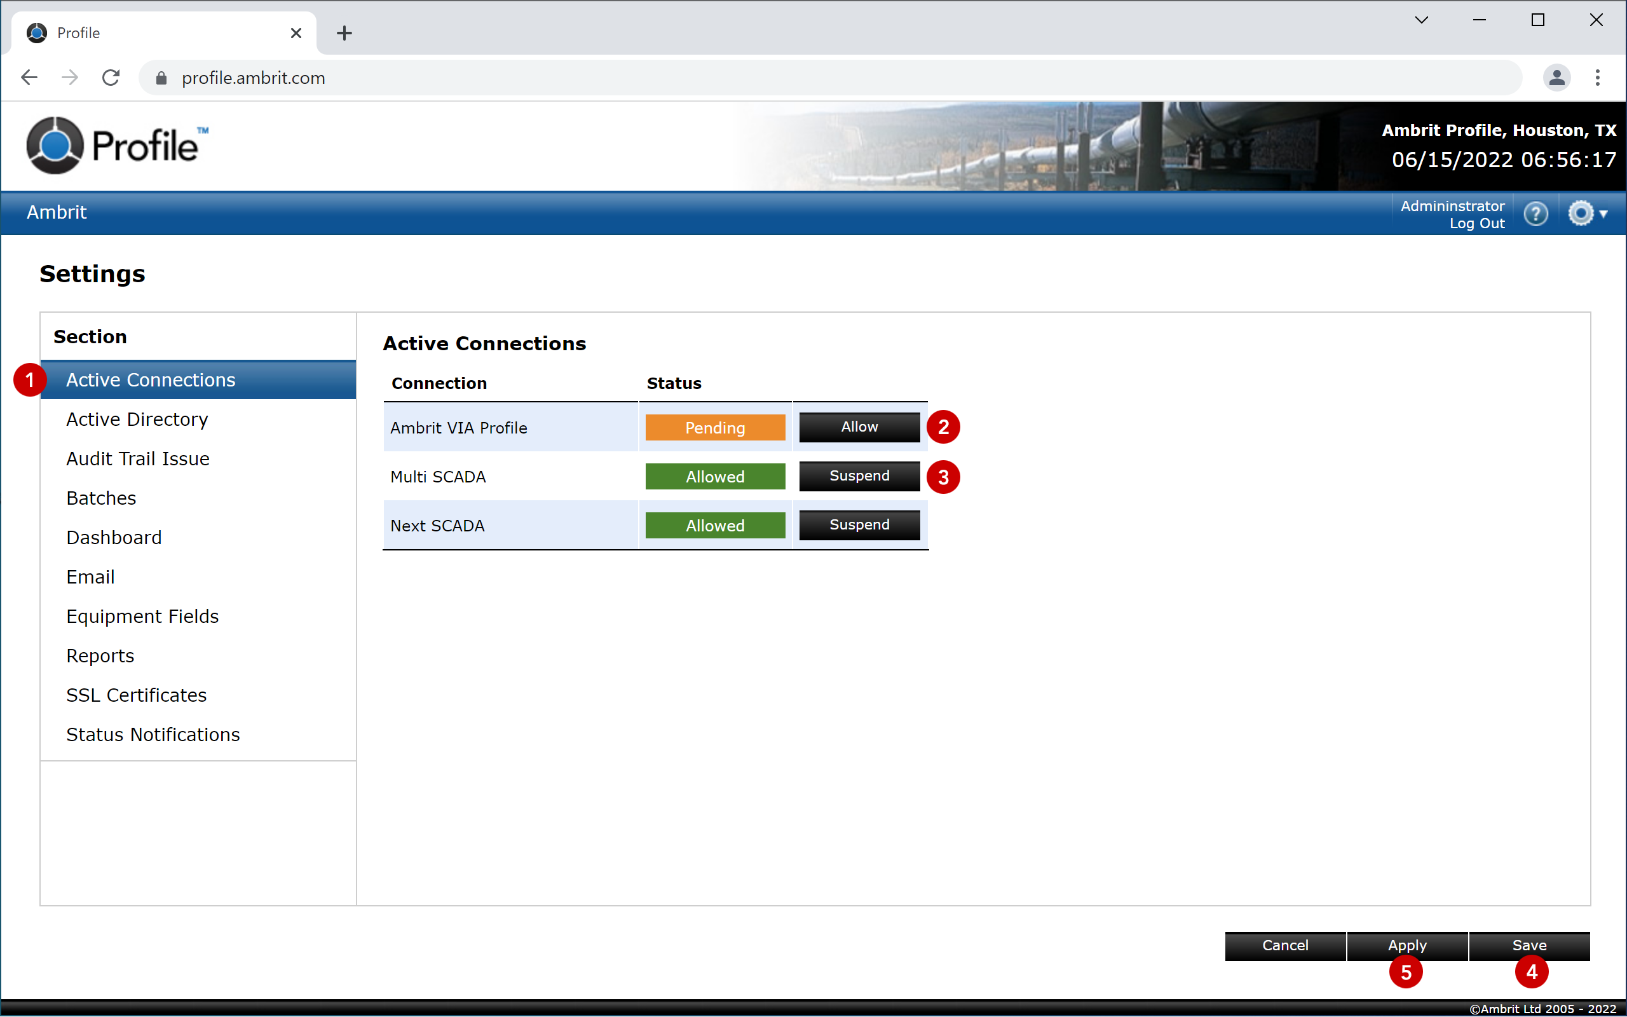Viewport: 1627px width, 1017px height.
Task: Click the Admininstrator user name
Action: pos(1452,207)
